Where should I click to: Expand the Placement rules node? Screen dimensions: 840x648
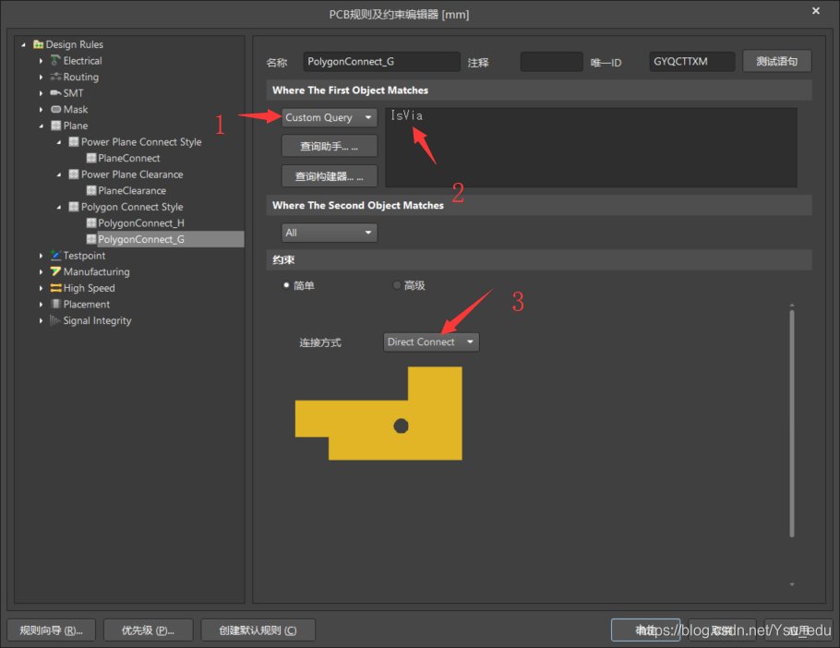42,305
